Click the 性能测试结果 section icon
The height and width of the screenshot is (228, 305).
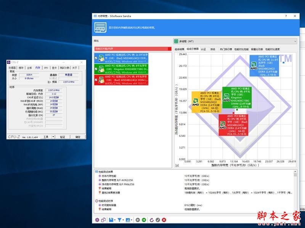pyautogui.click(x=96, y=172)
